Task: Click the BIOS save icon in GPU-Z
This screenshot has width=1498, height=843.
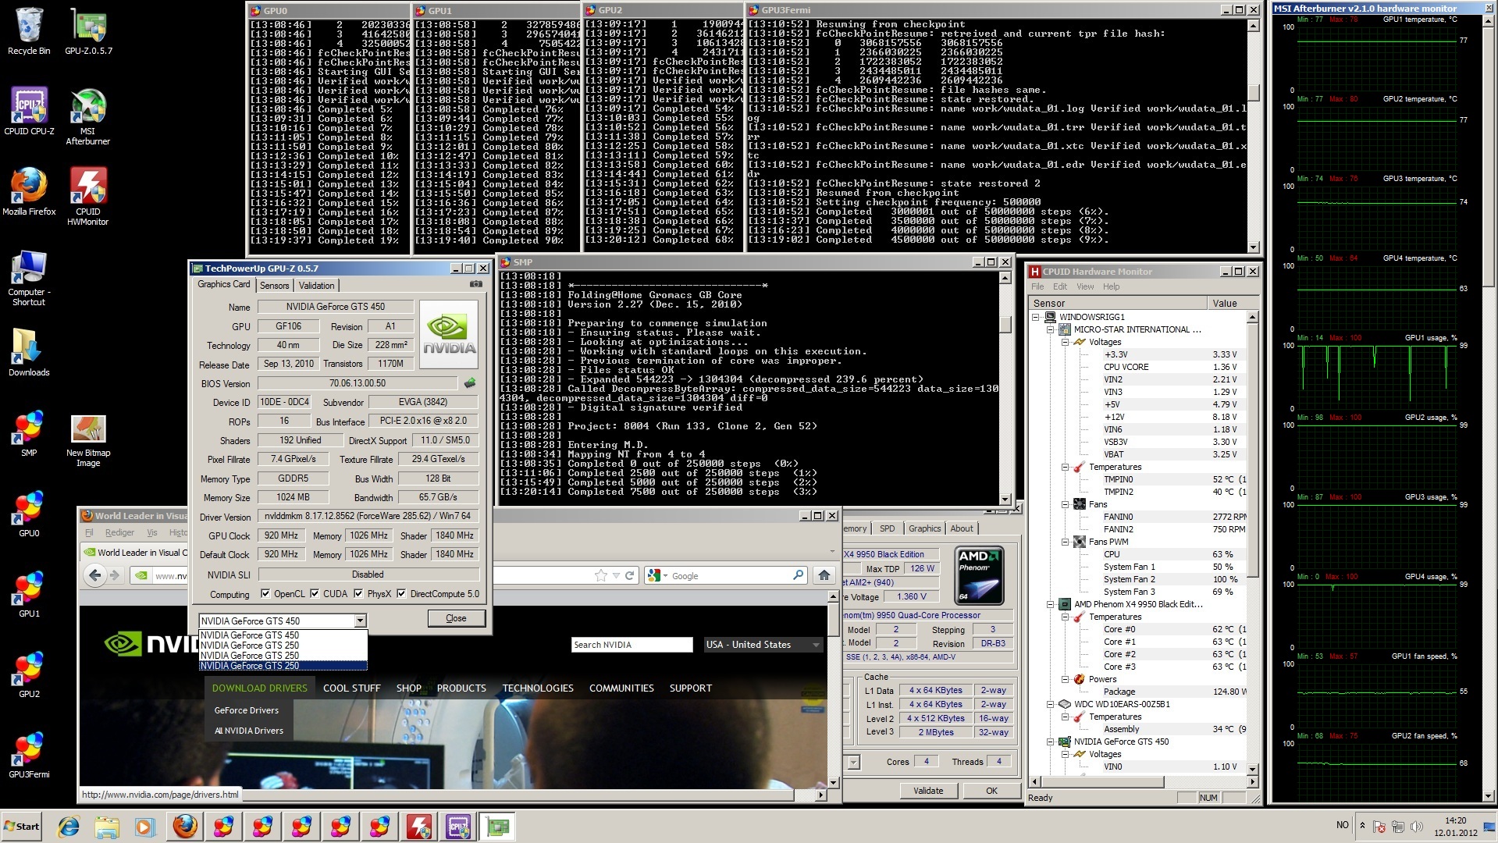Action: coord(470,383)
